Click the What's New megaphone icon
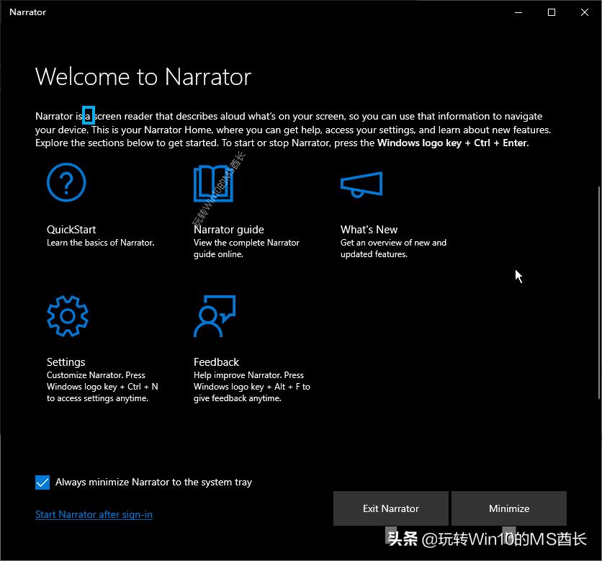602x561 pixels. click(x=360, y=182)
